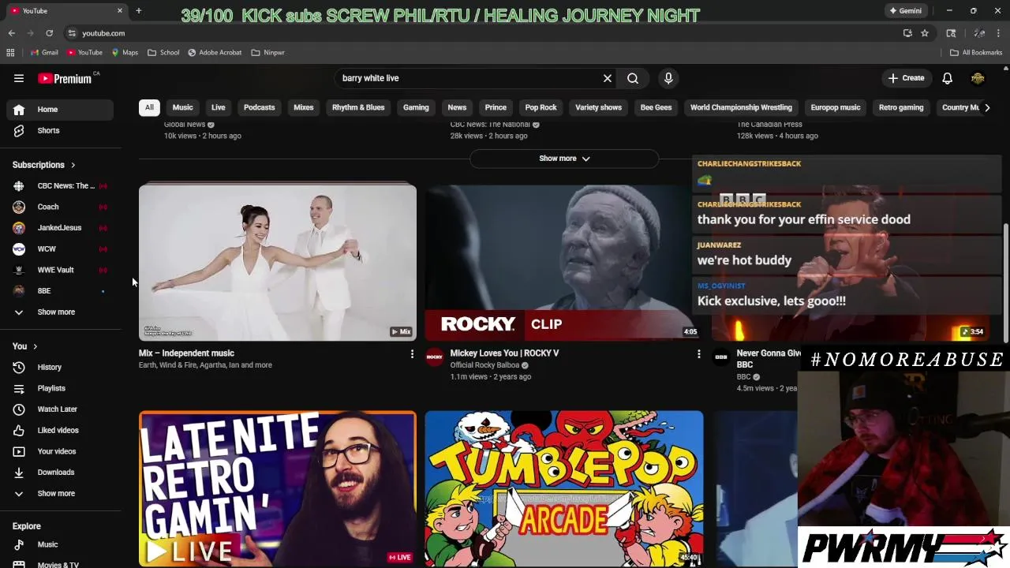
Task: Select the Live filter chip
Action: (218, 107)
